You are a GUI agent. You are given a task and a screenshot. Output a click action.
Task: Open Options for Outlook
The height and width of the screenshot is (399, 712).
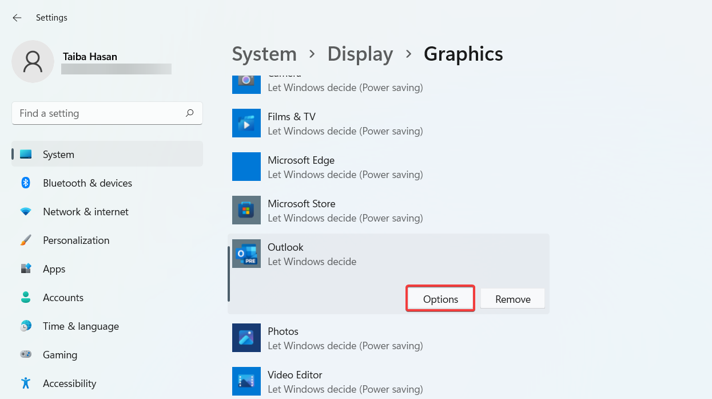click(440, 299)
